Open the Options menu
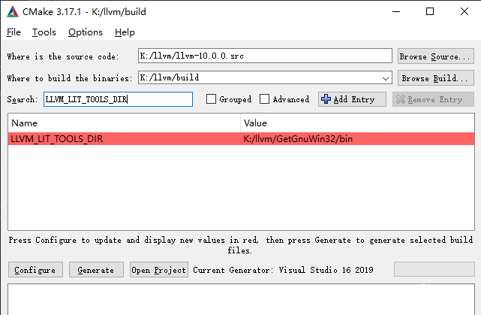The image size is (481, 315). [x=86, y=32]
